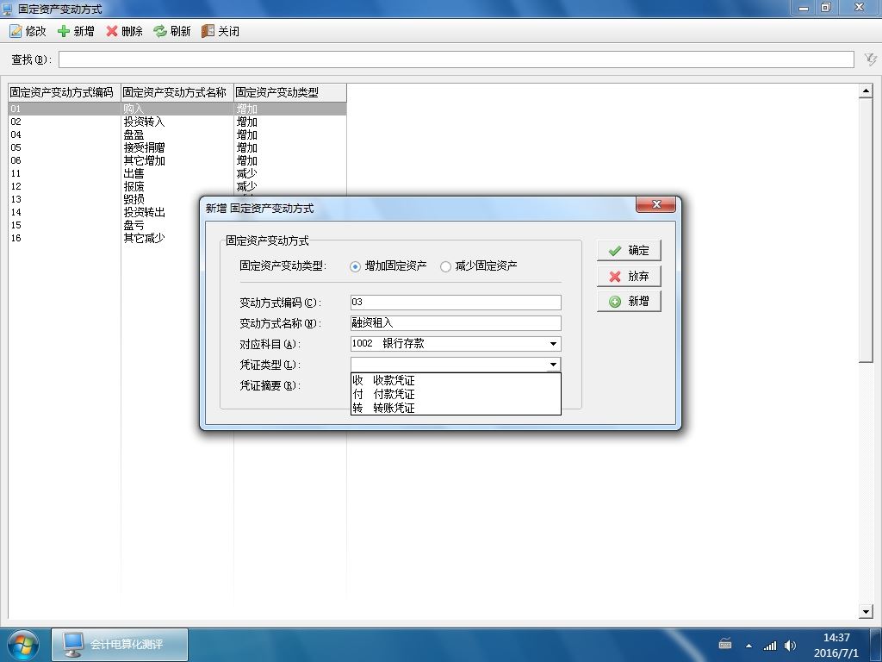This screenshot has height=662, width=882.
Task: Click the scrollbar down arrow
Action: 866,611
